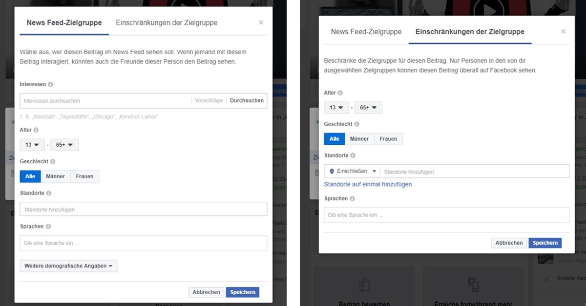The width and height of the screenshot is (586, 306).
Task: Select "Frauen" in the right dialog
Action: 388,138
